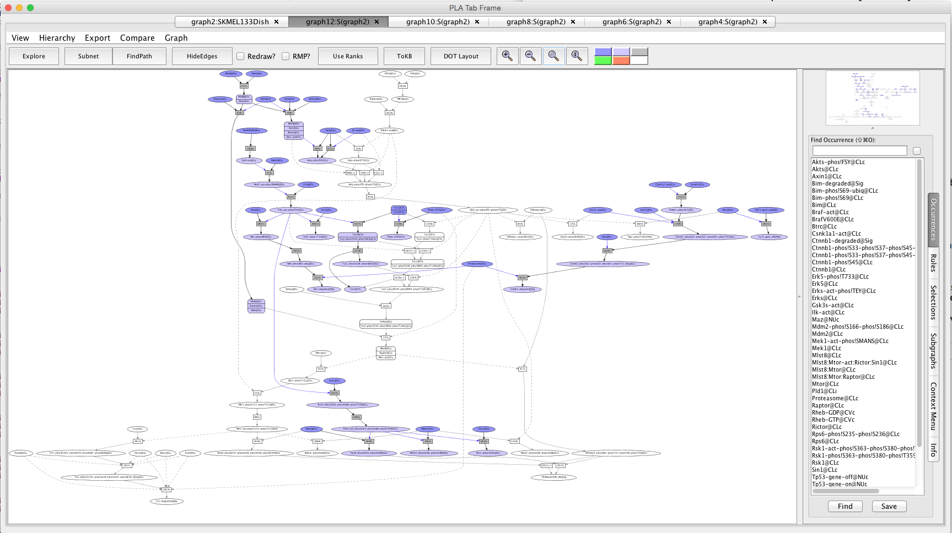The width and height of the screenshot is (952, 533).
Task: Click the zoom out magnifier icon
Action: tap(530, 56)
